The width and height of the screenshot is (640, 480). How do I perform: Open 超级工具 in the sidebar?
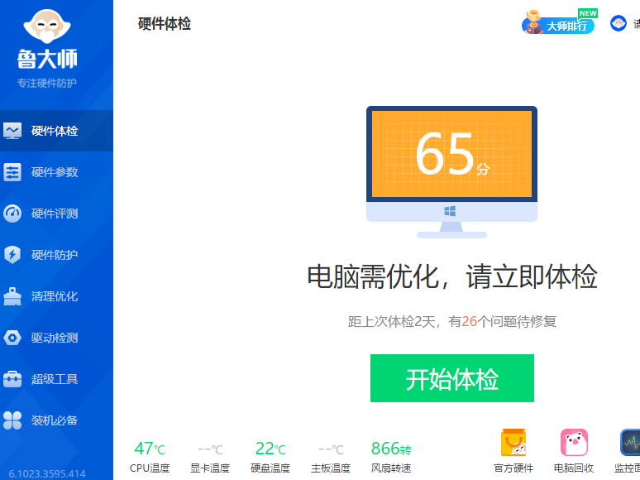(x=56, y=379)
